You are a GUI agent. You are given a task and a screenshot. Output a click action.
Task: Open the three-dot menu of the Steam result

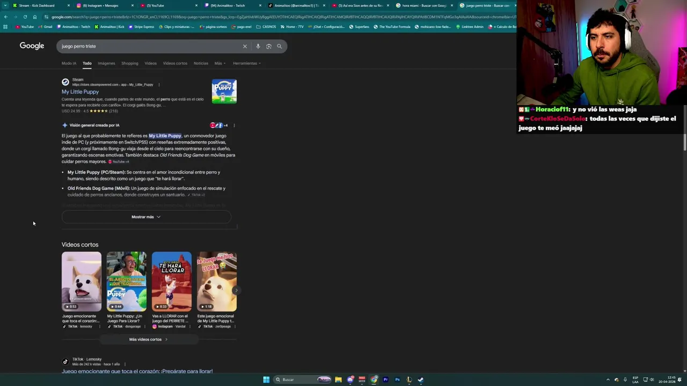coord(159,85)
